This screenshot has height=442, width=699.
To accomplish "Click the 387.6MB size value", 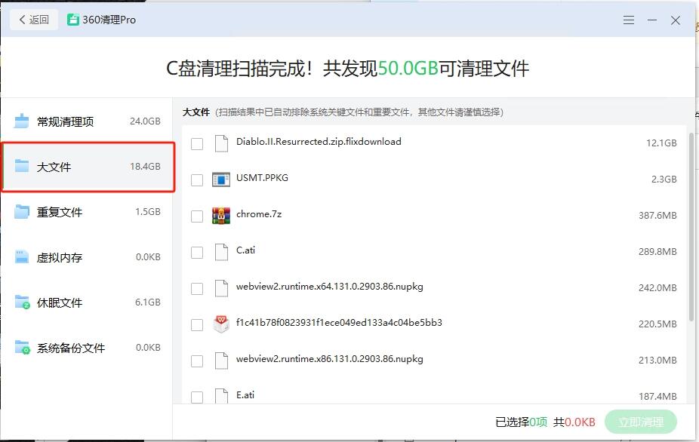I will (657, 216).
